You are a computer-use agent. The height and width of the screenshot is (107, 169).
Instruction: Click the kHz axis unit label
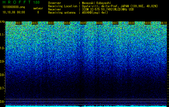(x=2, y=22)
